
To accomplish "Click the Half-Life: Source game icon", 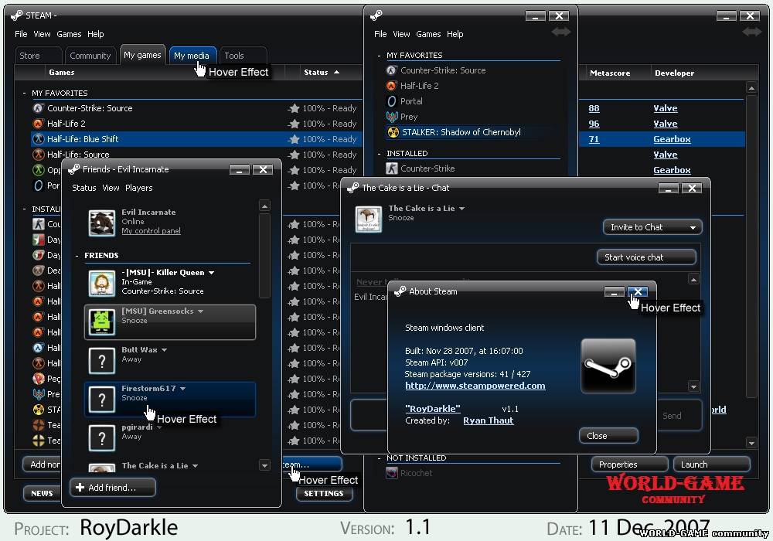I will pos(39,155).
